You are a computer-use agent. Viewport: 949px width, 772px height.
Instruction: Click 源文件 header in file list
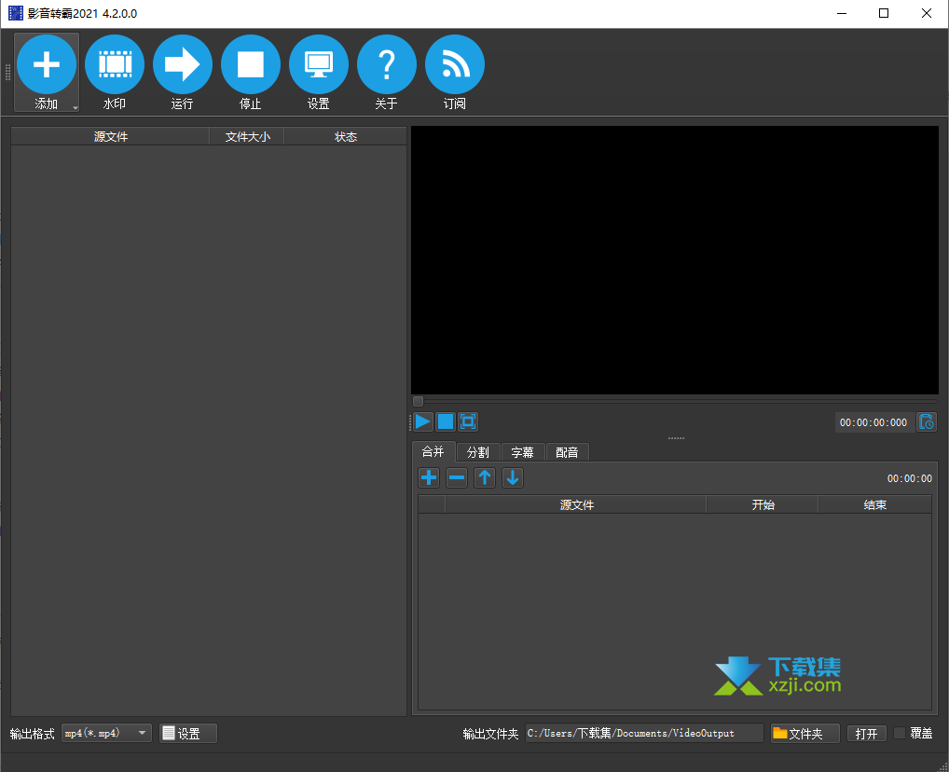point(111,136)
